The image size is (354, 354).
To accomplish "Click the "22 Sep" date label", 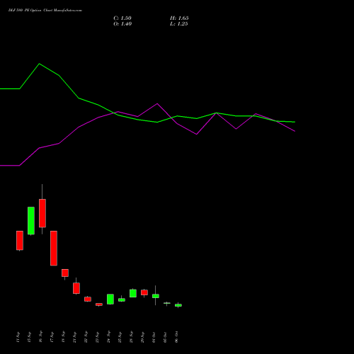I will point(86,336).
